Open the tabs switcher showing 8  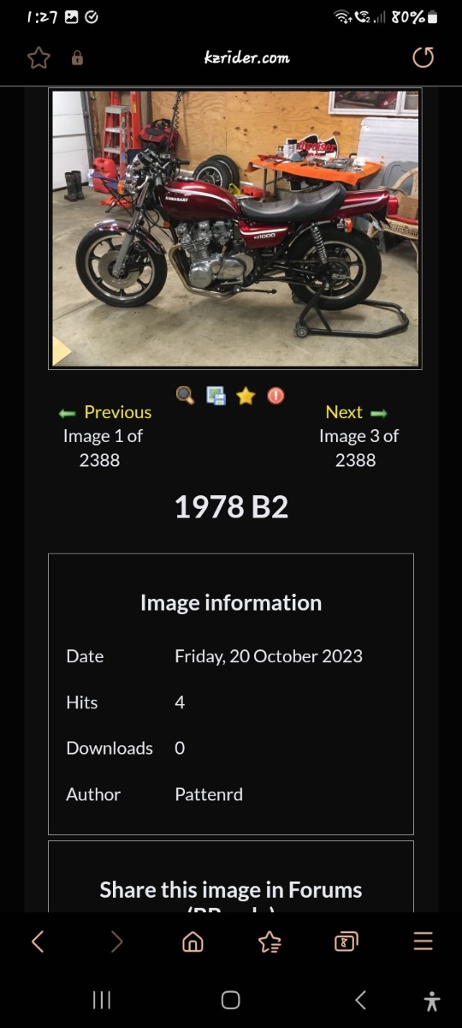coord(346,942)
